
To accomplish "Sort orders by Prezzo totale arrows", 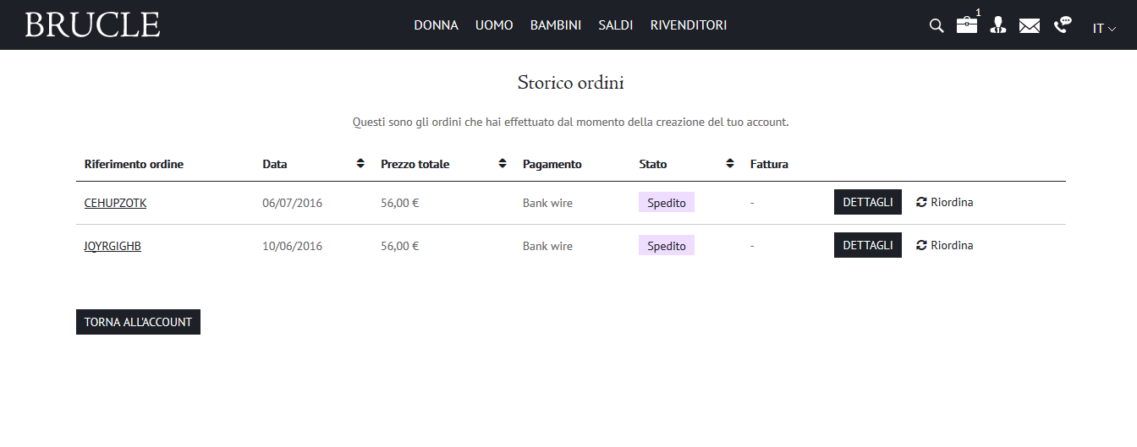I will pyautogui.click(x=503, y=164).
